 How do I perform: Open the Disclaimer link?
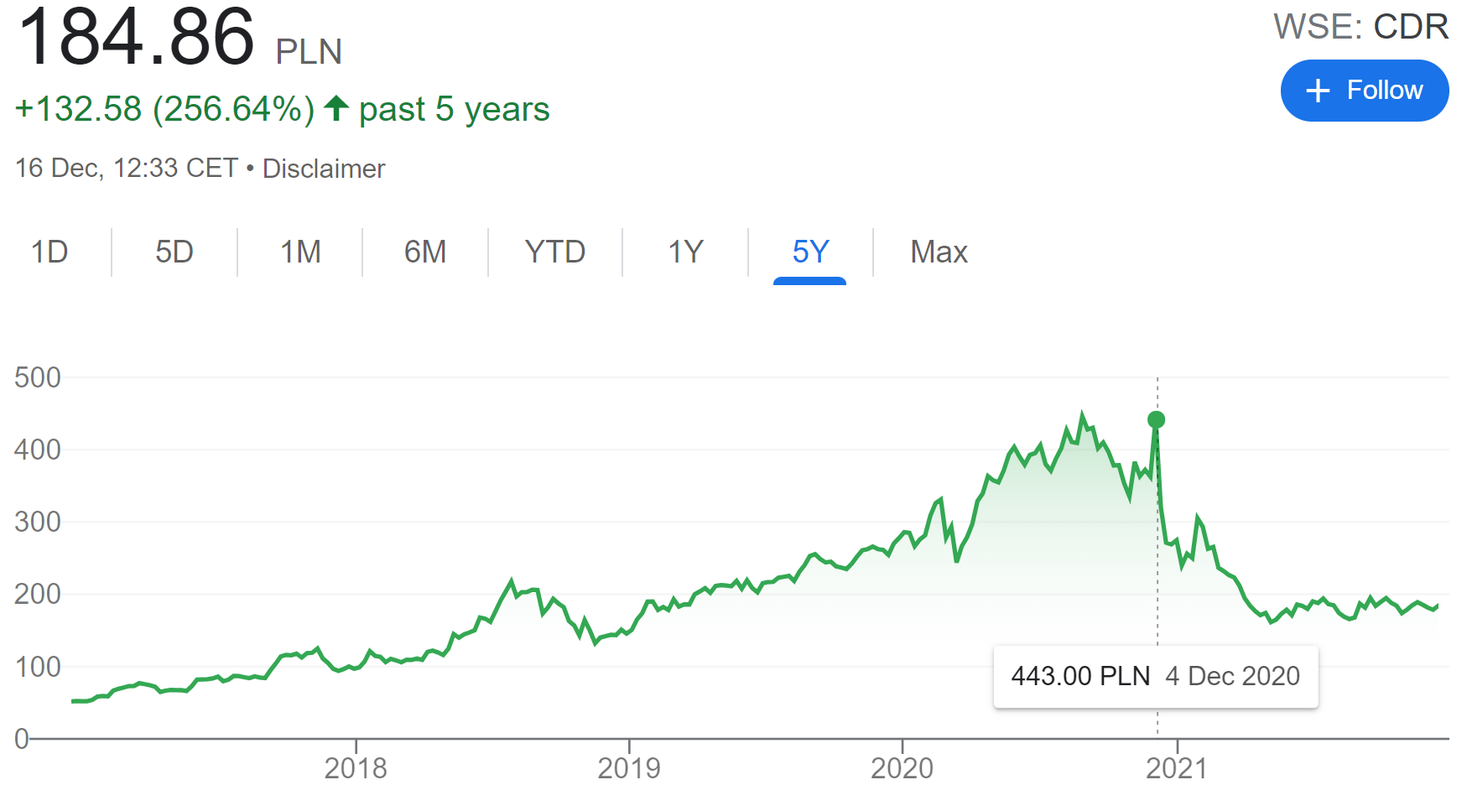coord(324,169)
